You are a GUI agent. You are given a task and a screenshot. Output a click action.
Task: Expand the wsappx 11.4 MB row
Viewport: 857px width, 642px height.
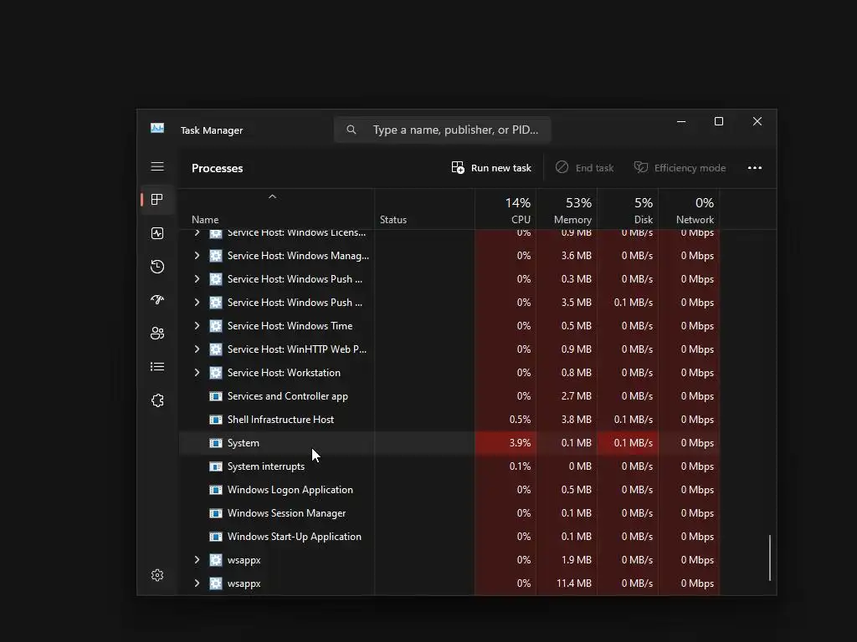tap(197, 583)
